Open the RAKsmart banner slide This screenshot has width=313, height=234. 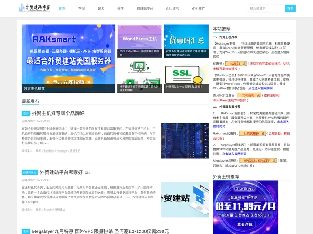(x=69, y=58)
